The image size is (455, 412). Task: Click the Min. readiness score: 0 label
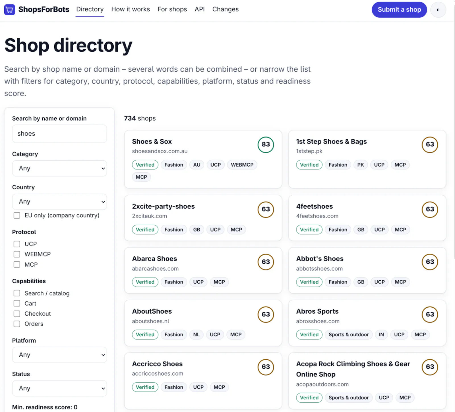click(45, 407)
